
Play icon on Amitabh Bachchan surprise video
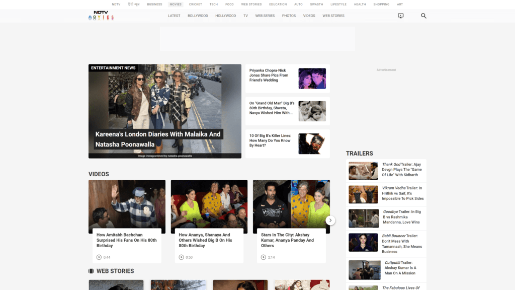(99, 257)
